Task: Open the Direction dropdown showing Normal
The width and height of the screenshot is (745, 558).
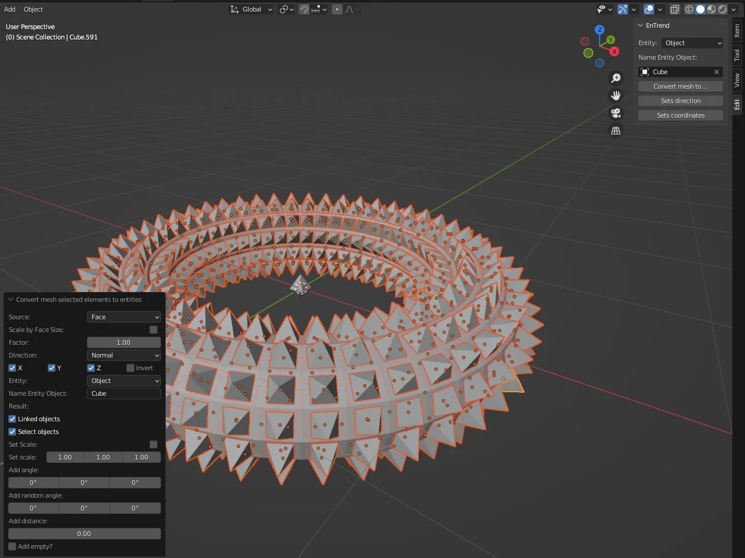Action: point(123,355)
